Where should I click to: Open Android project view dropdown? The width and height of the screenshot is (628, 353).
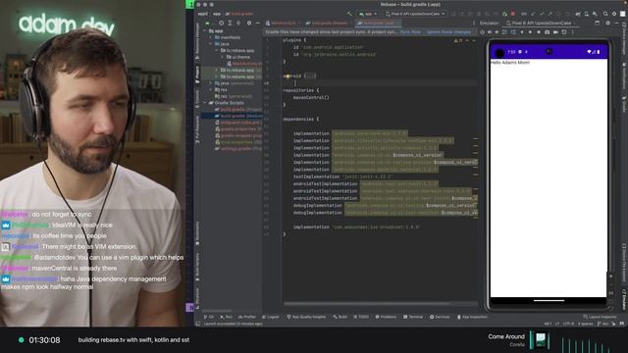(x=209, y=24)
